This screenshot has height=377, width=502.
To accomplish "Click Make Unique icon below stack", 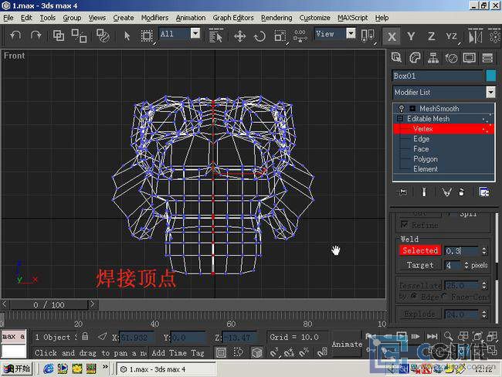I will click(446, 192).
